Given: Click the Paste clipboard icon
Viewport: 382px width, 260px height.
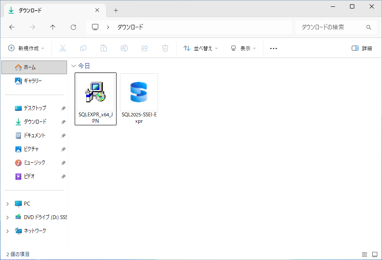Looking at the screenshot, I should (x=104, y=48).
